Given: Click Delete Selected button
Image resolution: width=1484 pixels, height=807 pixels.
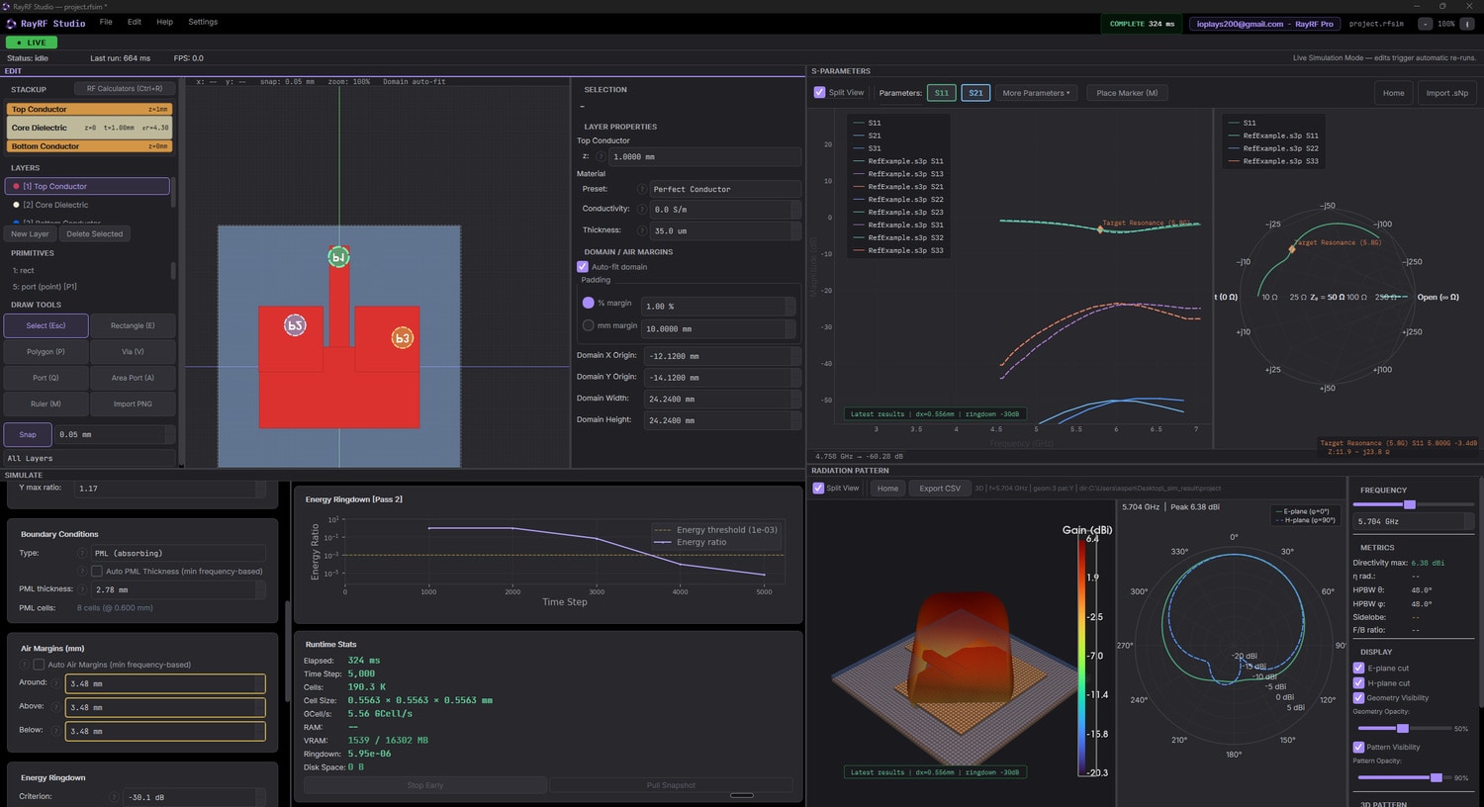Looking at the screenshot, I should coord(95,234).
